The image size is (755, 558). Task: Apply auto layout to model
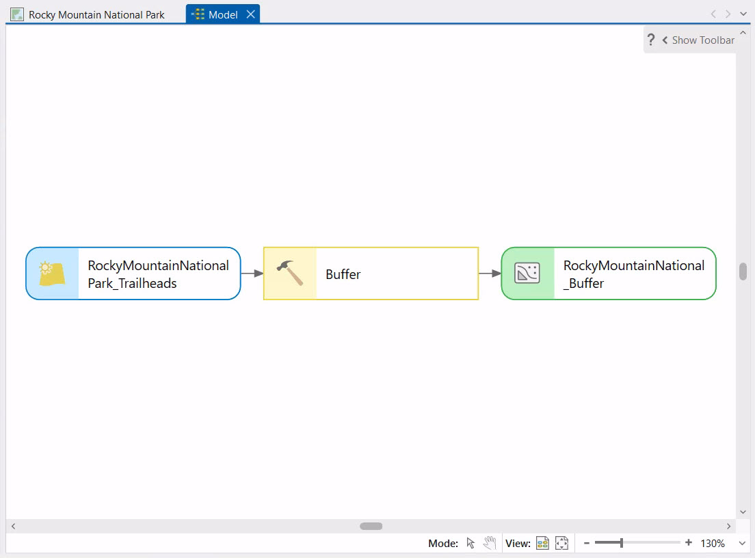coord(542,543)
